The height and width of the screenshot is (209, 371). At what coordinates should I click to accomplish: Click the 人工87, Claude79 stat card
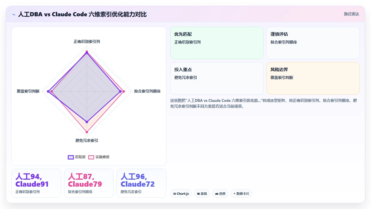[x=89, y=183]
